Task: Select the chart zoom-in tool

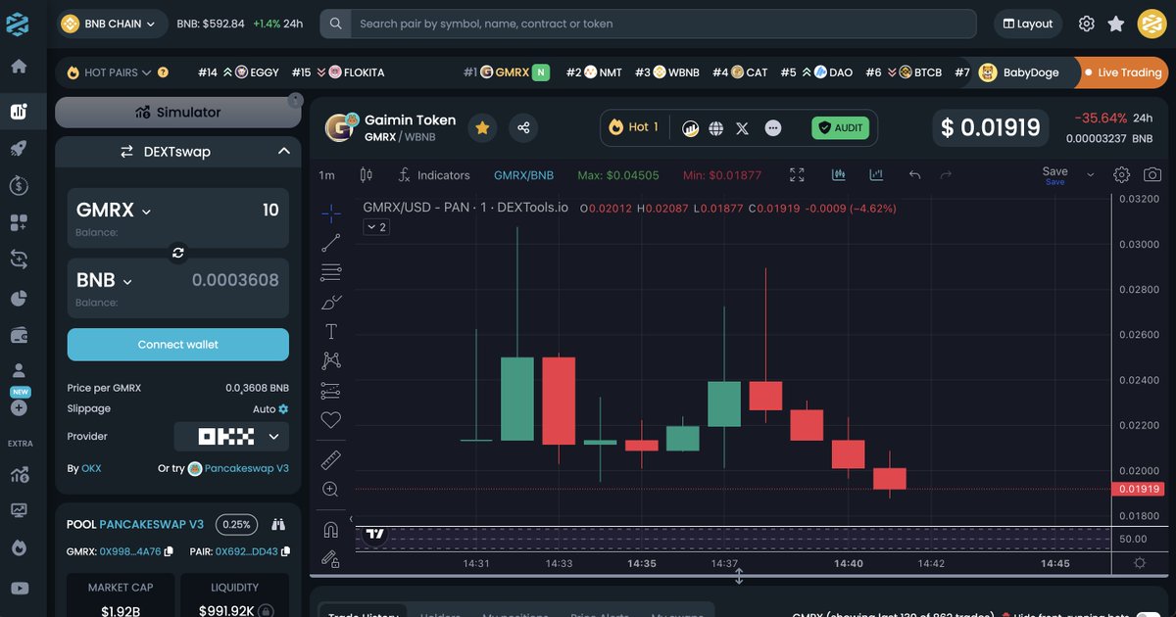Action: point(331,489)
